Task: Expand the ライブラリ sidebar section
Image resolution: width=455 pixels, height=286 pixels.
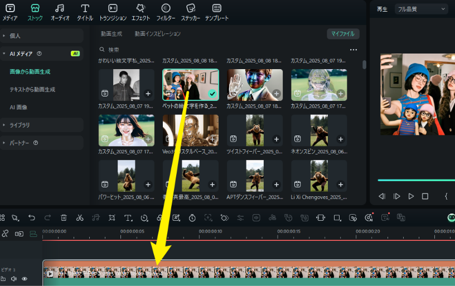Action: (42, 125)
